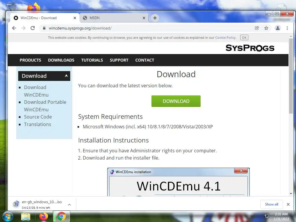The image size is (296, 222).
Task: Reload the WinCDEmu download page
Action: tap(33, 28)
